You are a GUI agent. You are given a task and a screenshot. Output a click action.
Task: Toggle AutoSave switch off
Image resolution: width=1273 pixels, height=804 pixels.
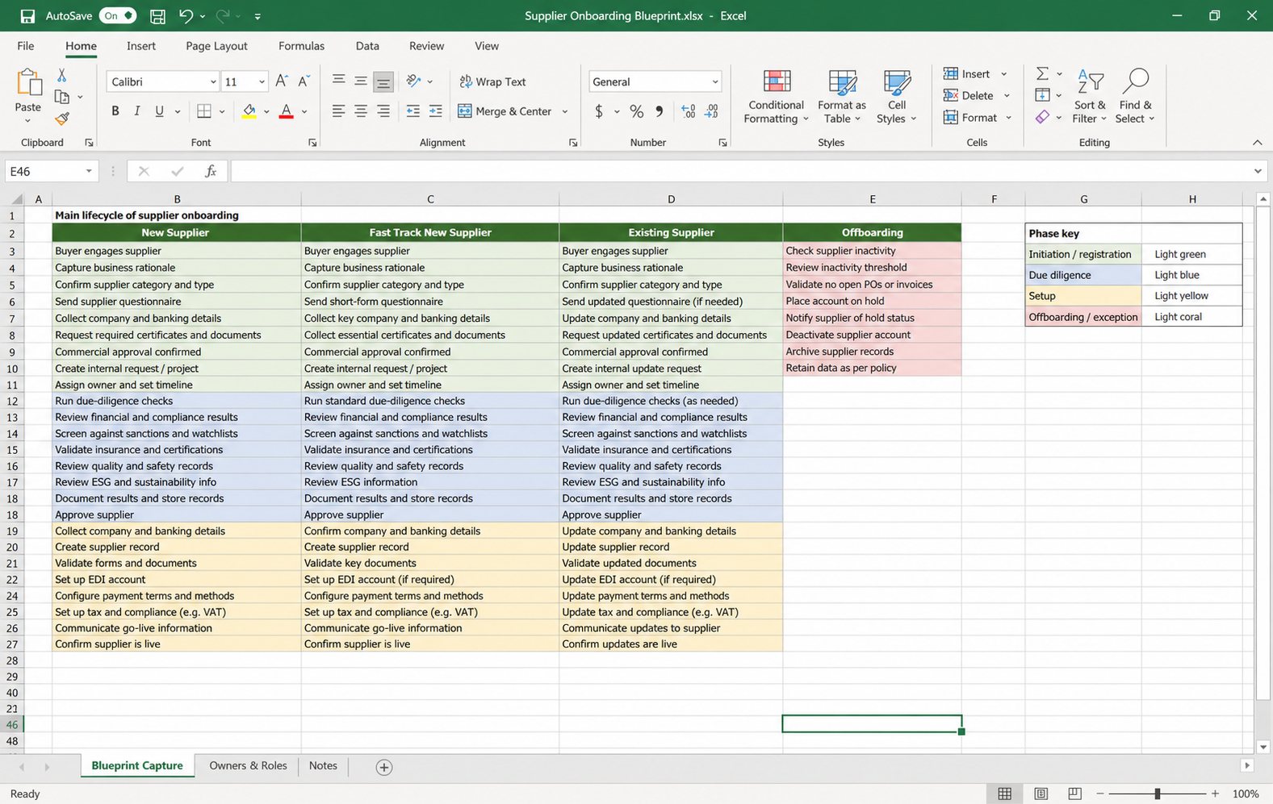pos(118,16)
